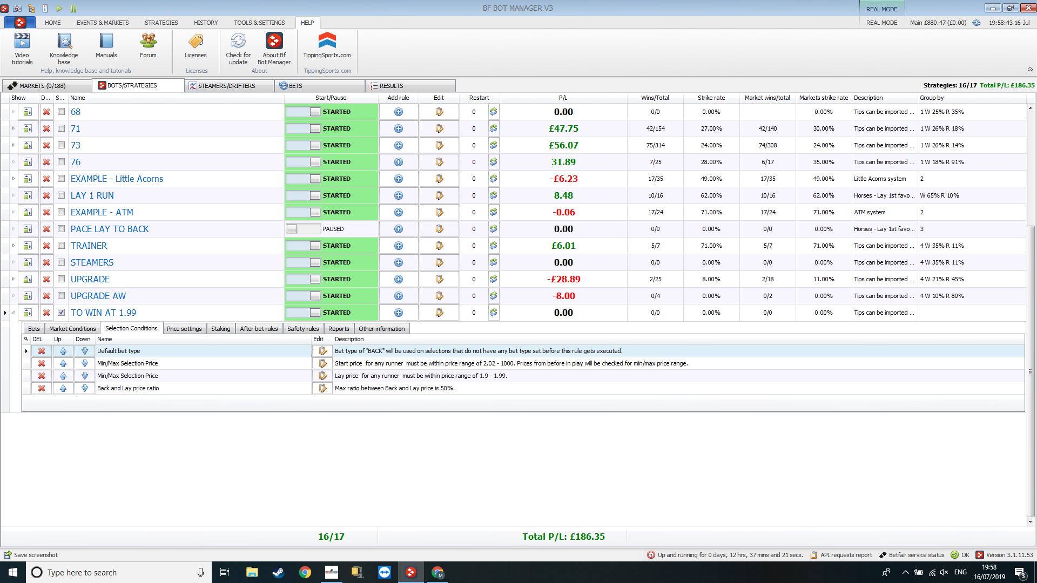Open TOOLS & SETTINGS ribbon tab
1037x583 pixels.
tap(259, 23)
